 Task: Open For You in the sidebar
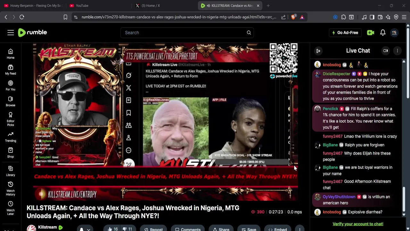point(11,86)
